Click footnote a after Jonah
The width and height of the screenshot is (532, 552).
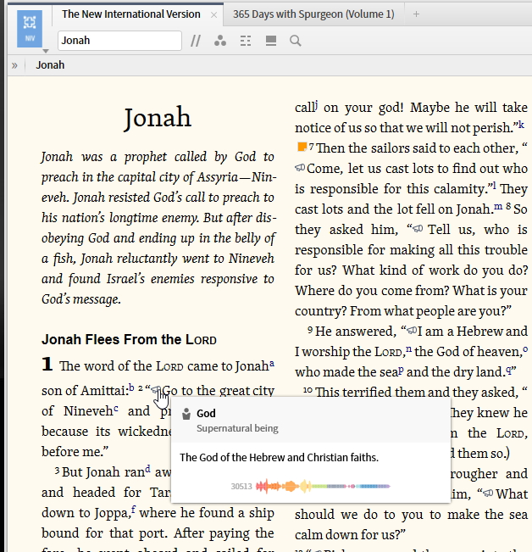pos(272,363)
